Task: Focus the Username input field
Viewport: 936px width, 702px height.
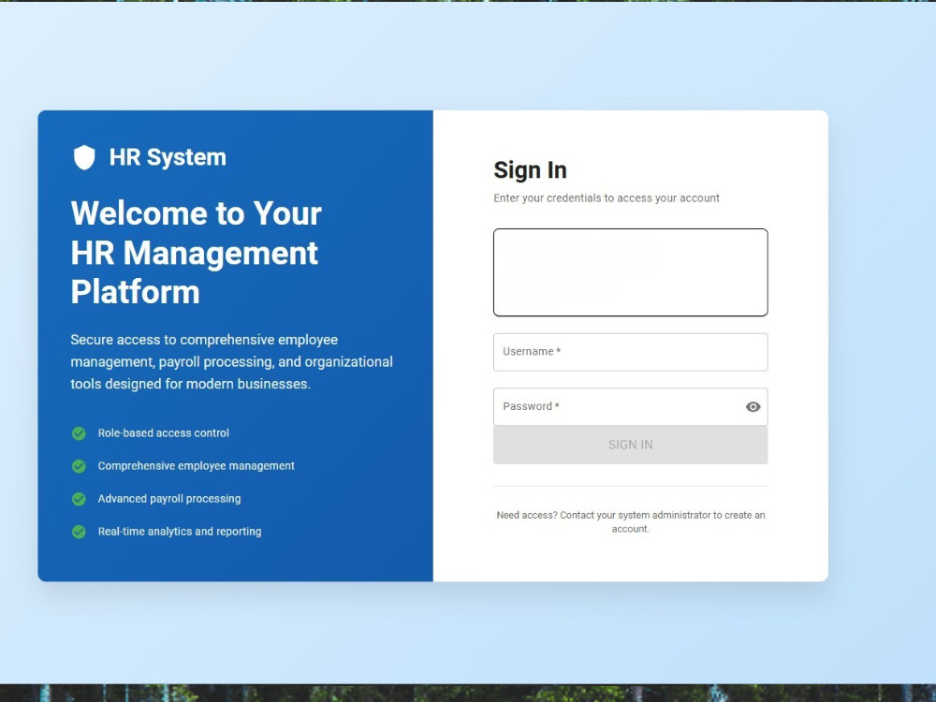Action: [630, 352]
